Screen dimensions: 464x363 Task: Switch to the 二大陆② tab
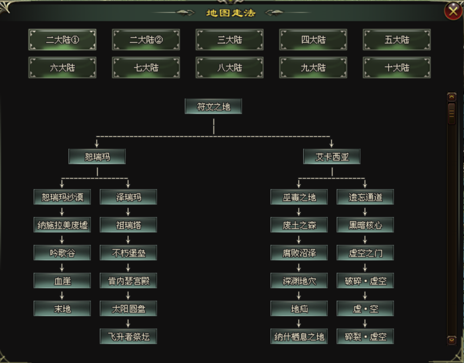click(146, 40)
